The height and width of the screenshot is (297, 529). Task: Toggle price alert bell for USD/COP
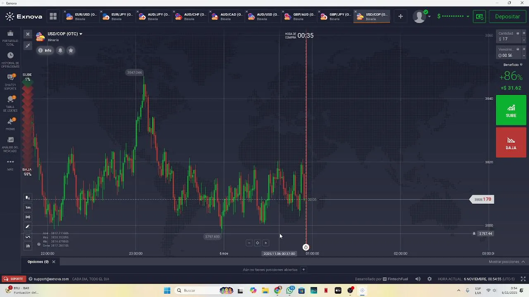coord(60,50)
